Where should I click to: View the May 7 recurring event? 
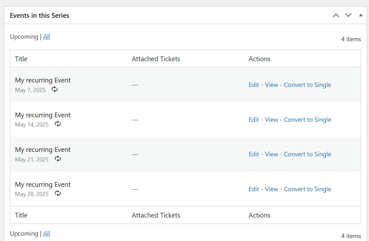(x=272, y=85)
